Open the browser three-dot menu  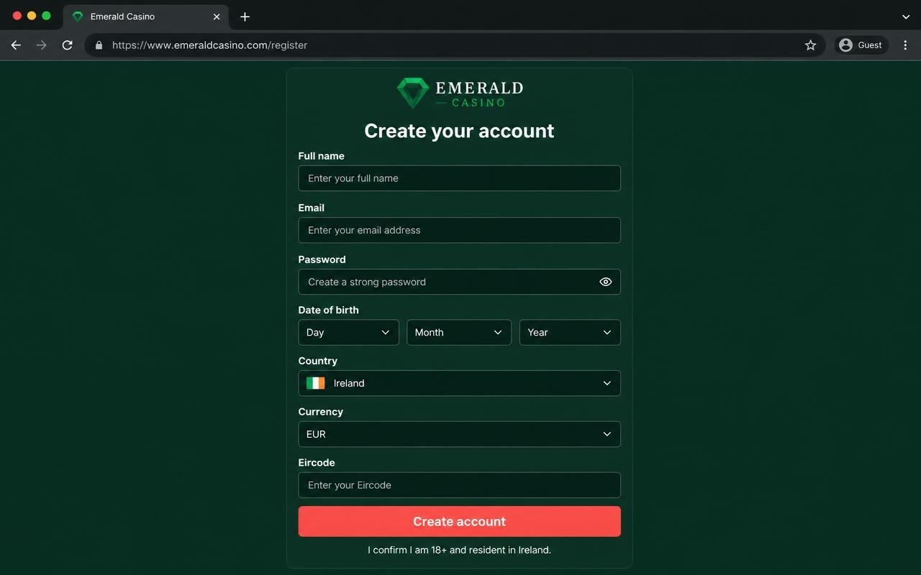905,45
